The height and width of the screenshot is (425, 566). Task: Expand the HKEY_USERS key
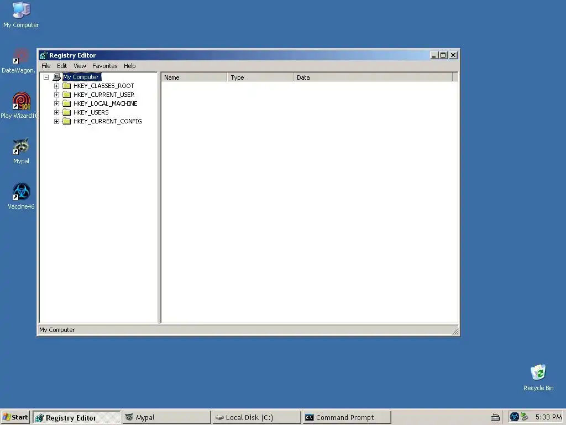(x=57, y=112)
